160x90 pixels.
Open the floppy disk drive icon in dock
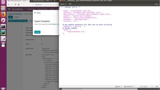coord(3,45)
